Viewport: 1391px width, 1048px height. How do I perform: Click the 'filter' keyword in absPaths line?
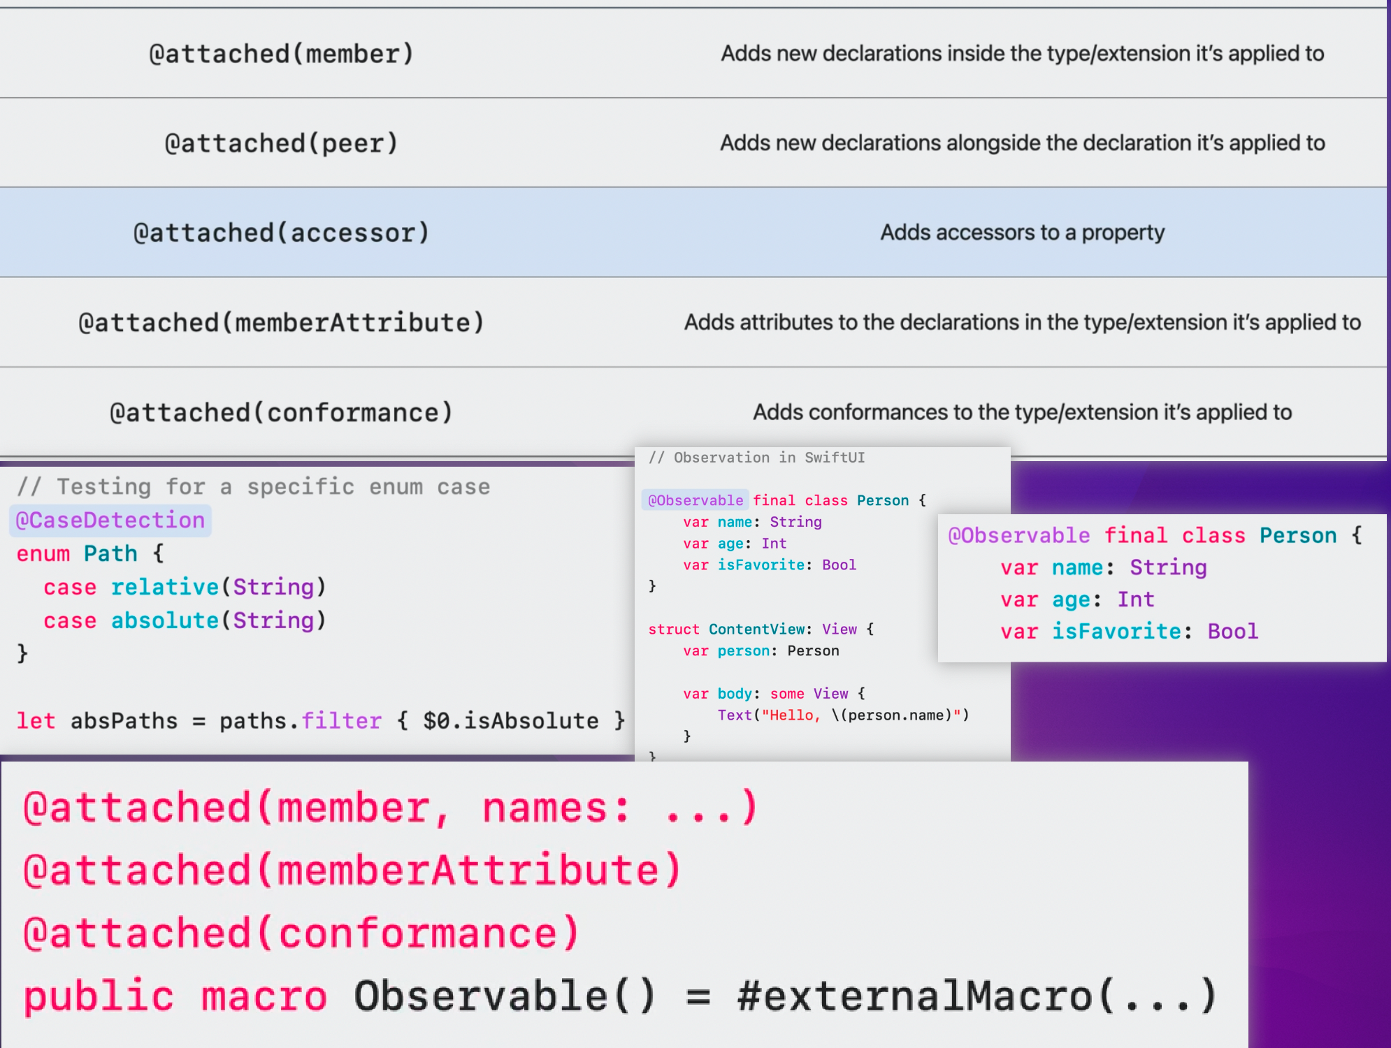pyautogui.click(x=341, y=721)
